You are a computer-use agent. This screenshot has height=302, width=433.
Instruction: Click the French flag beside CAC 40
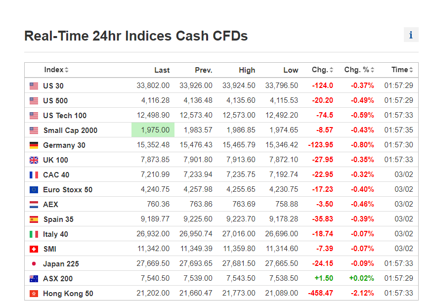(x=34, y=175)
